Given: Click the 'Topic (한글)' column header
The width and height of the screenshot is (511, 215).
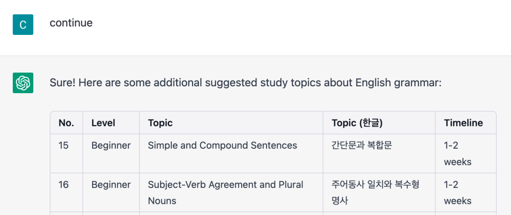Looking at the screenshot, I should click(379, 123).
